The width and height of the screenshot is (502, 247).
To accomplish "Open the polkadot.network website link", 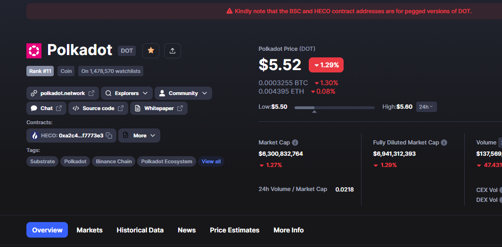I will coord(63,93).
